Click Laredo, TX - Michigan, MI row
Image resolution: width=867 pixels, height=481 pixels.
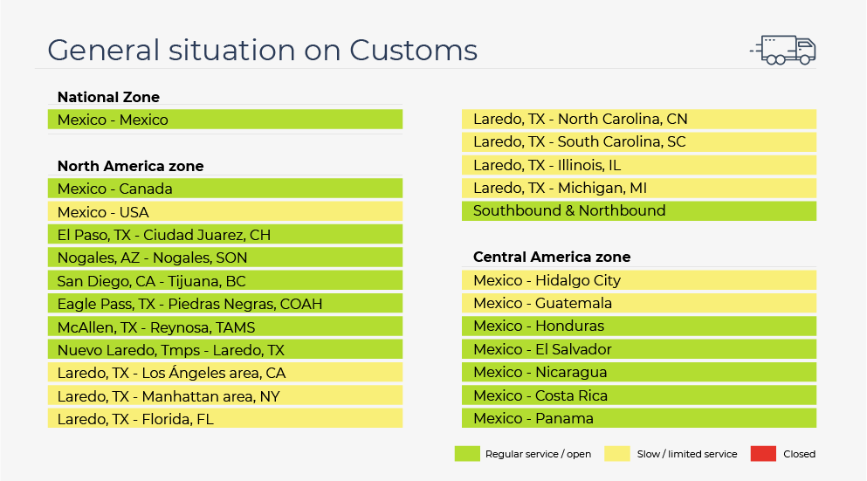639,188
